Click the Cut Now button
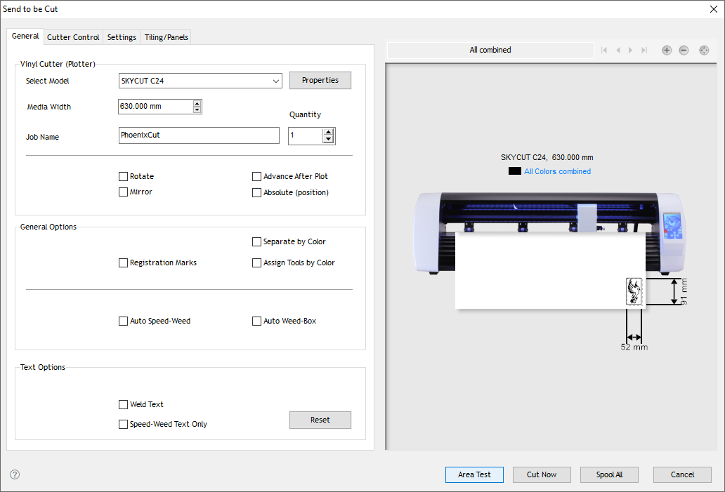This screenshot has height=492, width=725. pyautogui.click(x=542, y=474)
